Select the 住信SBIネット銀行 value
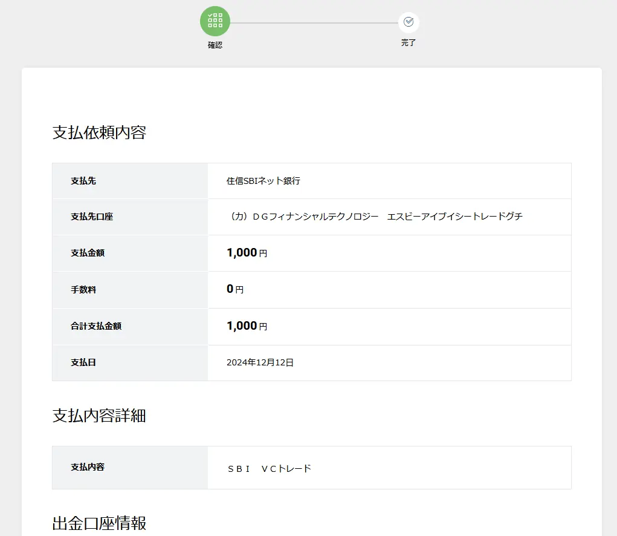 pyautogui.click(x=263, y=181)
